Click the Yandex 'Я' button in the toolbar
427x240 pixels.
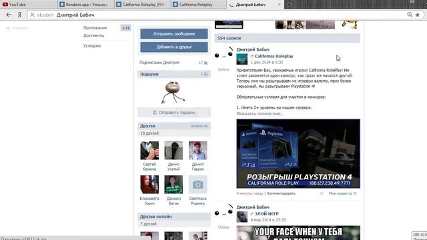point(19,15)
